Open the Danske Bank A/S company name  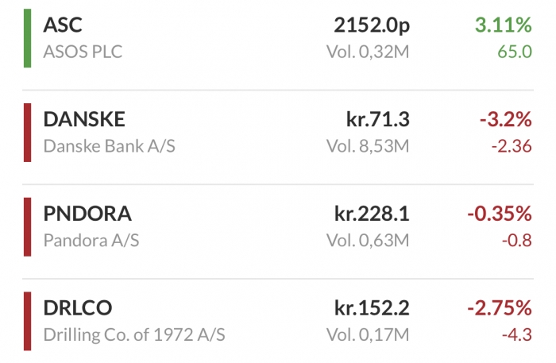110,146
